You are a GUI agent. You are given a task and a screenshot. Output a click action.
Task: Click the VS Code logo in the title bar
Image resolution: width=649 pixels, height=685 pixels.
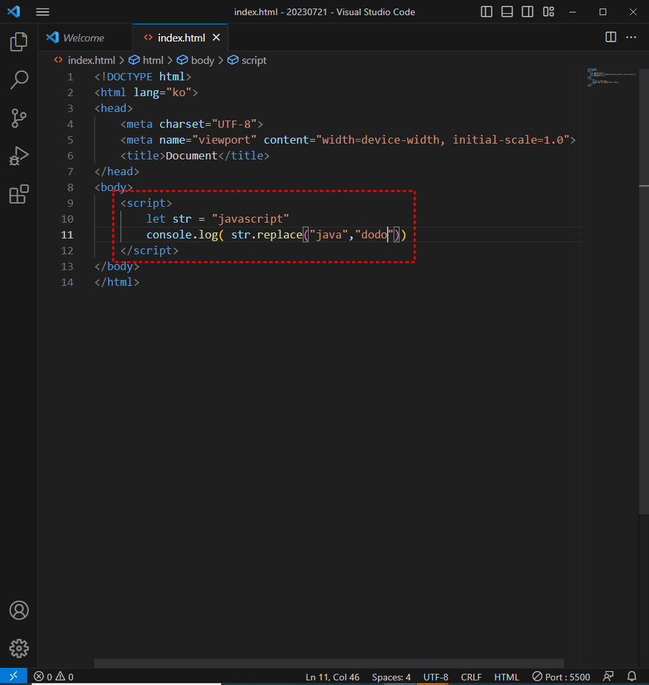(x=14, y=11)
